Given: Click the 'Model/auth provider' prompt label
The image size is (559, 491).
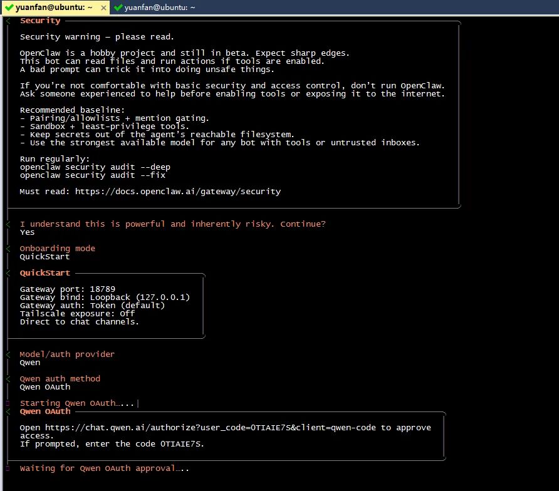Looking at the screenshot, I should pos(67,354).
